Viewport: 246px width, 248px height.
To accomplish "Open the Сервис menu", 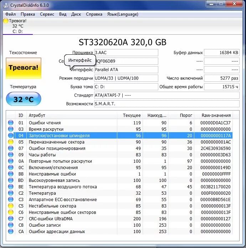I will 47,14.
